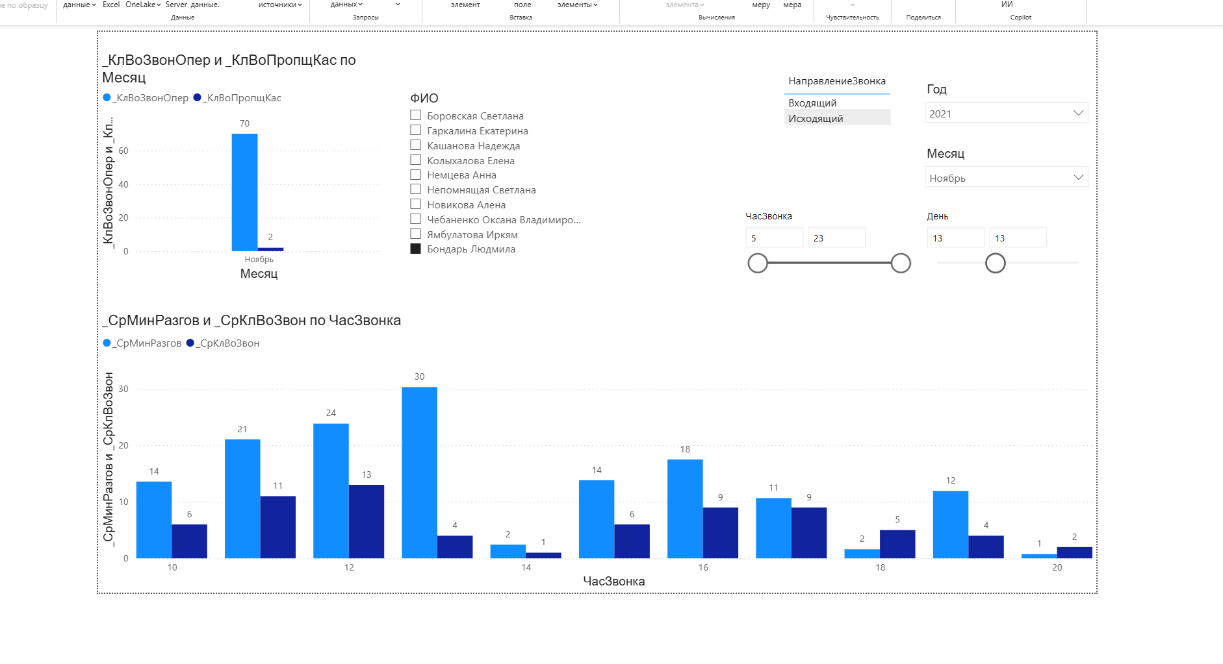Viewport: 1223px width, 664px height.
Task: Click the light-blue bar labeled 21
Action: pyautogui.click(x=242, y=498)
